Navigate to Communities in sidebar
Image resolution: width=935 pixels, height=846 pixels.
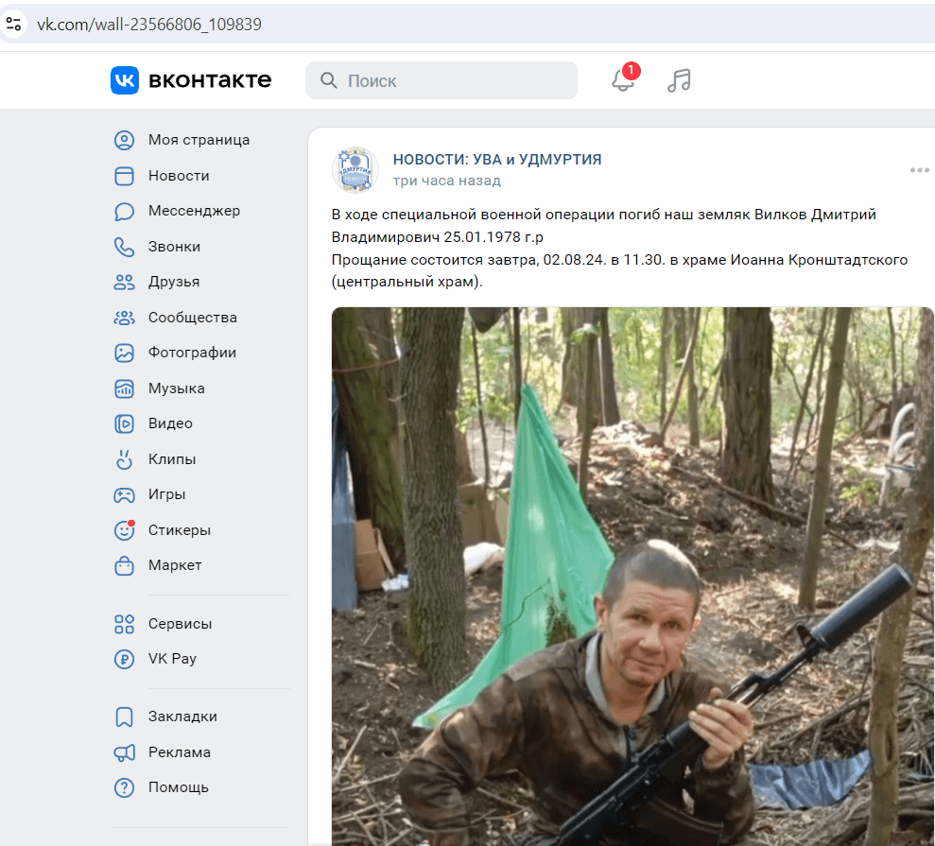coord(192,318)
